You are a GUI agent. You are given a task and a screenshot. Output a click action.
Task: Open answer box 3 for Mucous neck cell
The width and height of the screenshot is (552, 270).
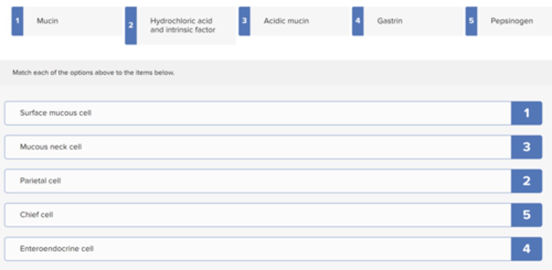pos(526,147)
